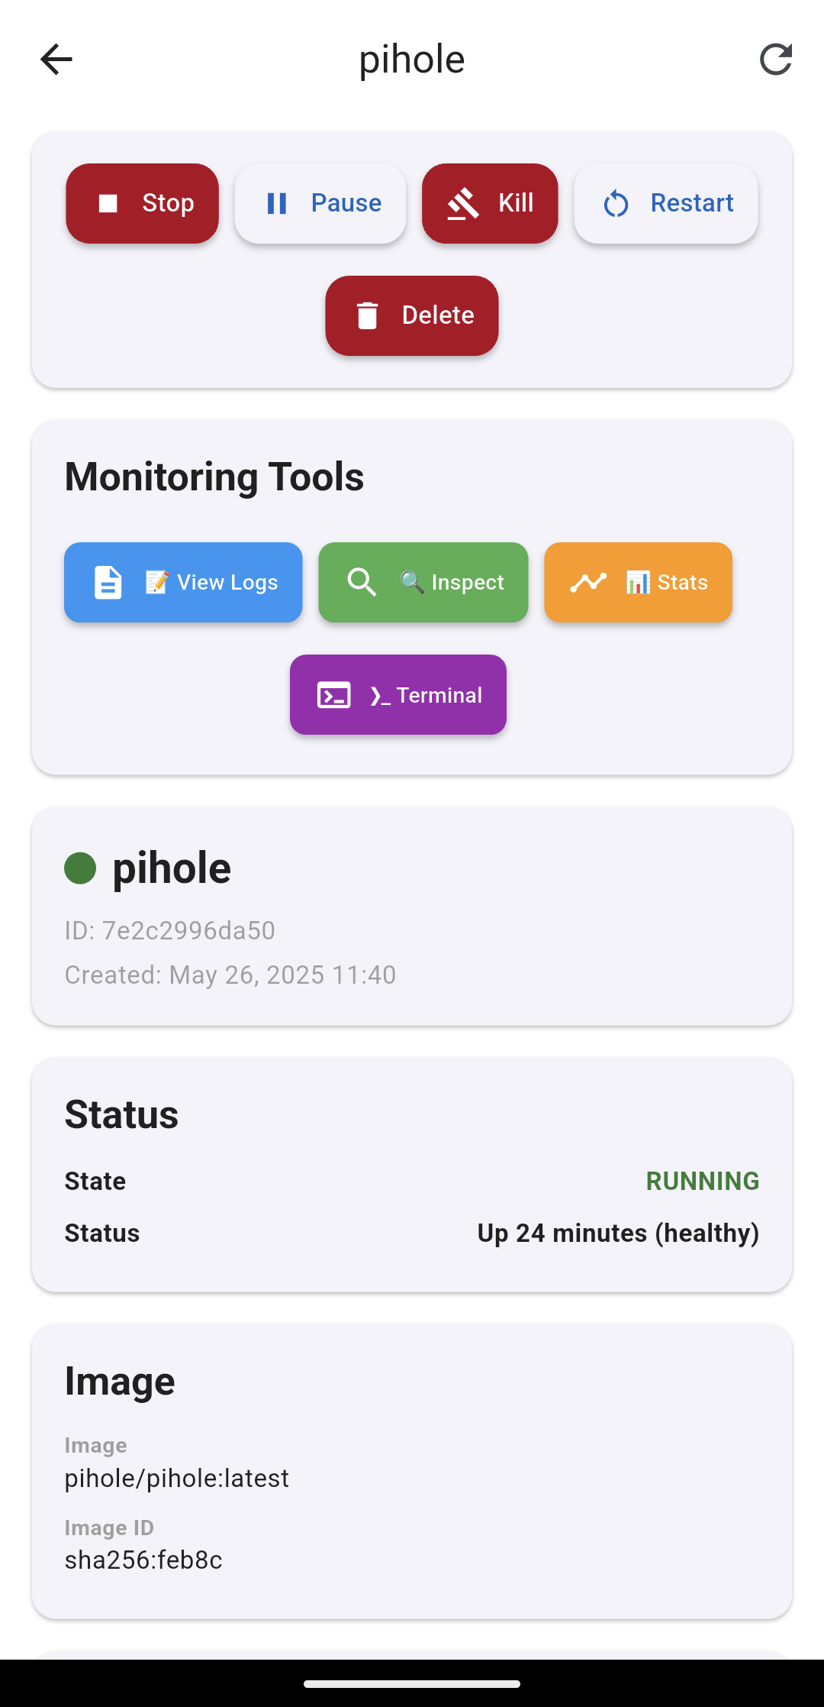Stop the pihole container
The width and height of the screenshot is (824, 1707).
coord(142,203)
